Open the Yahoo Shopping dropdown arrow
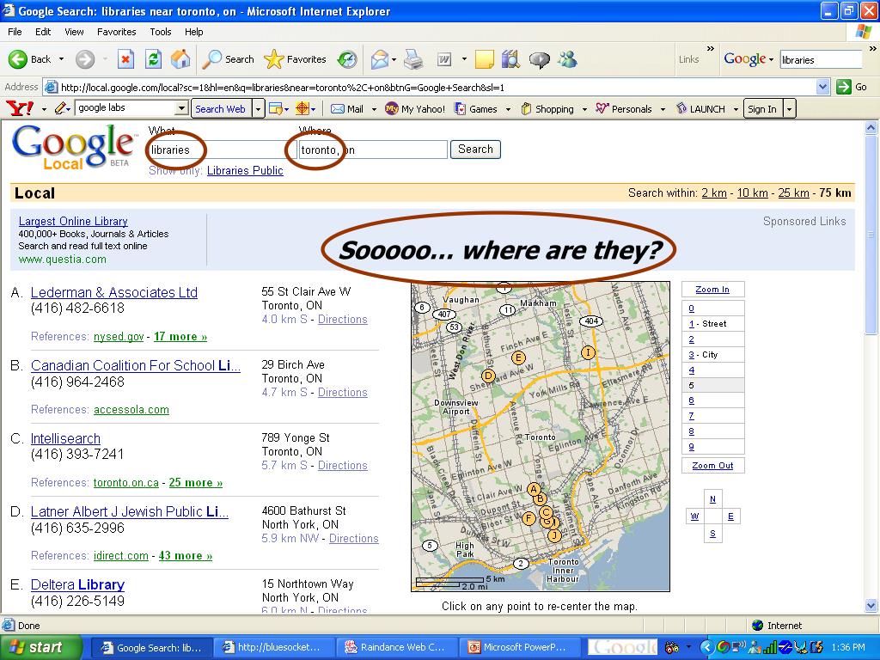Viewport: 880px width, 660px height. (x=584, y=109)
